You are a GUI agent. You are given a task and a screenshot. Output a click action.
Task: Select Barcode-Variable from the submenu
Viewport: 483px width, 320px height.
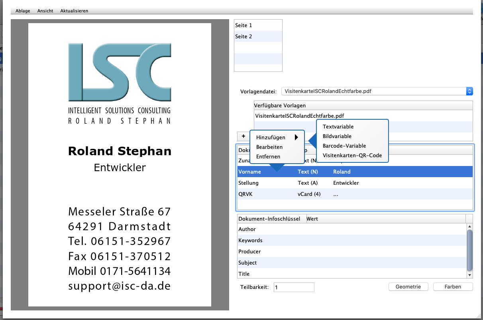click(344, 146)
